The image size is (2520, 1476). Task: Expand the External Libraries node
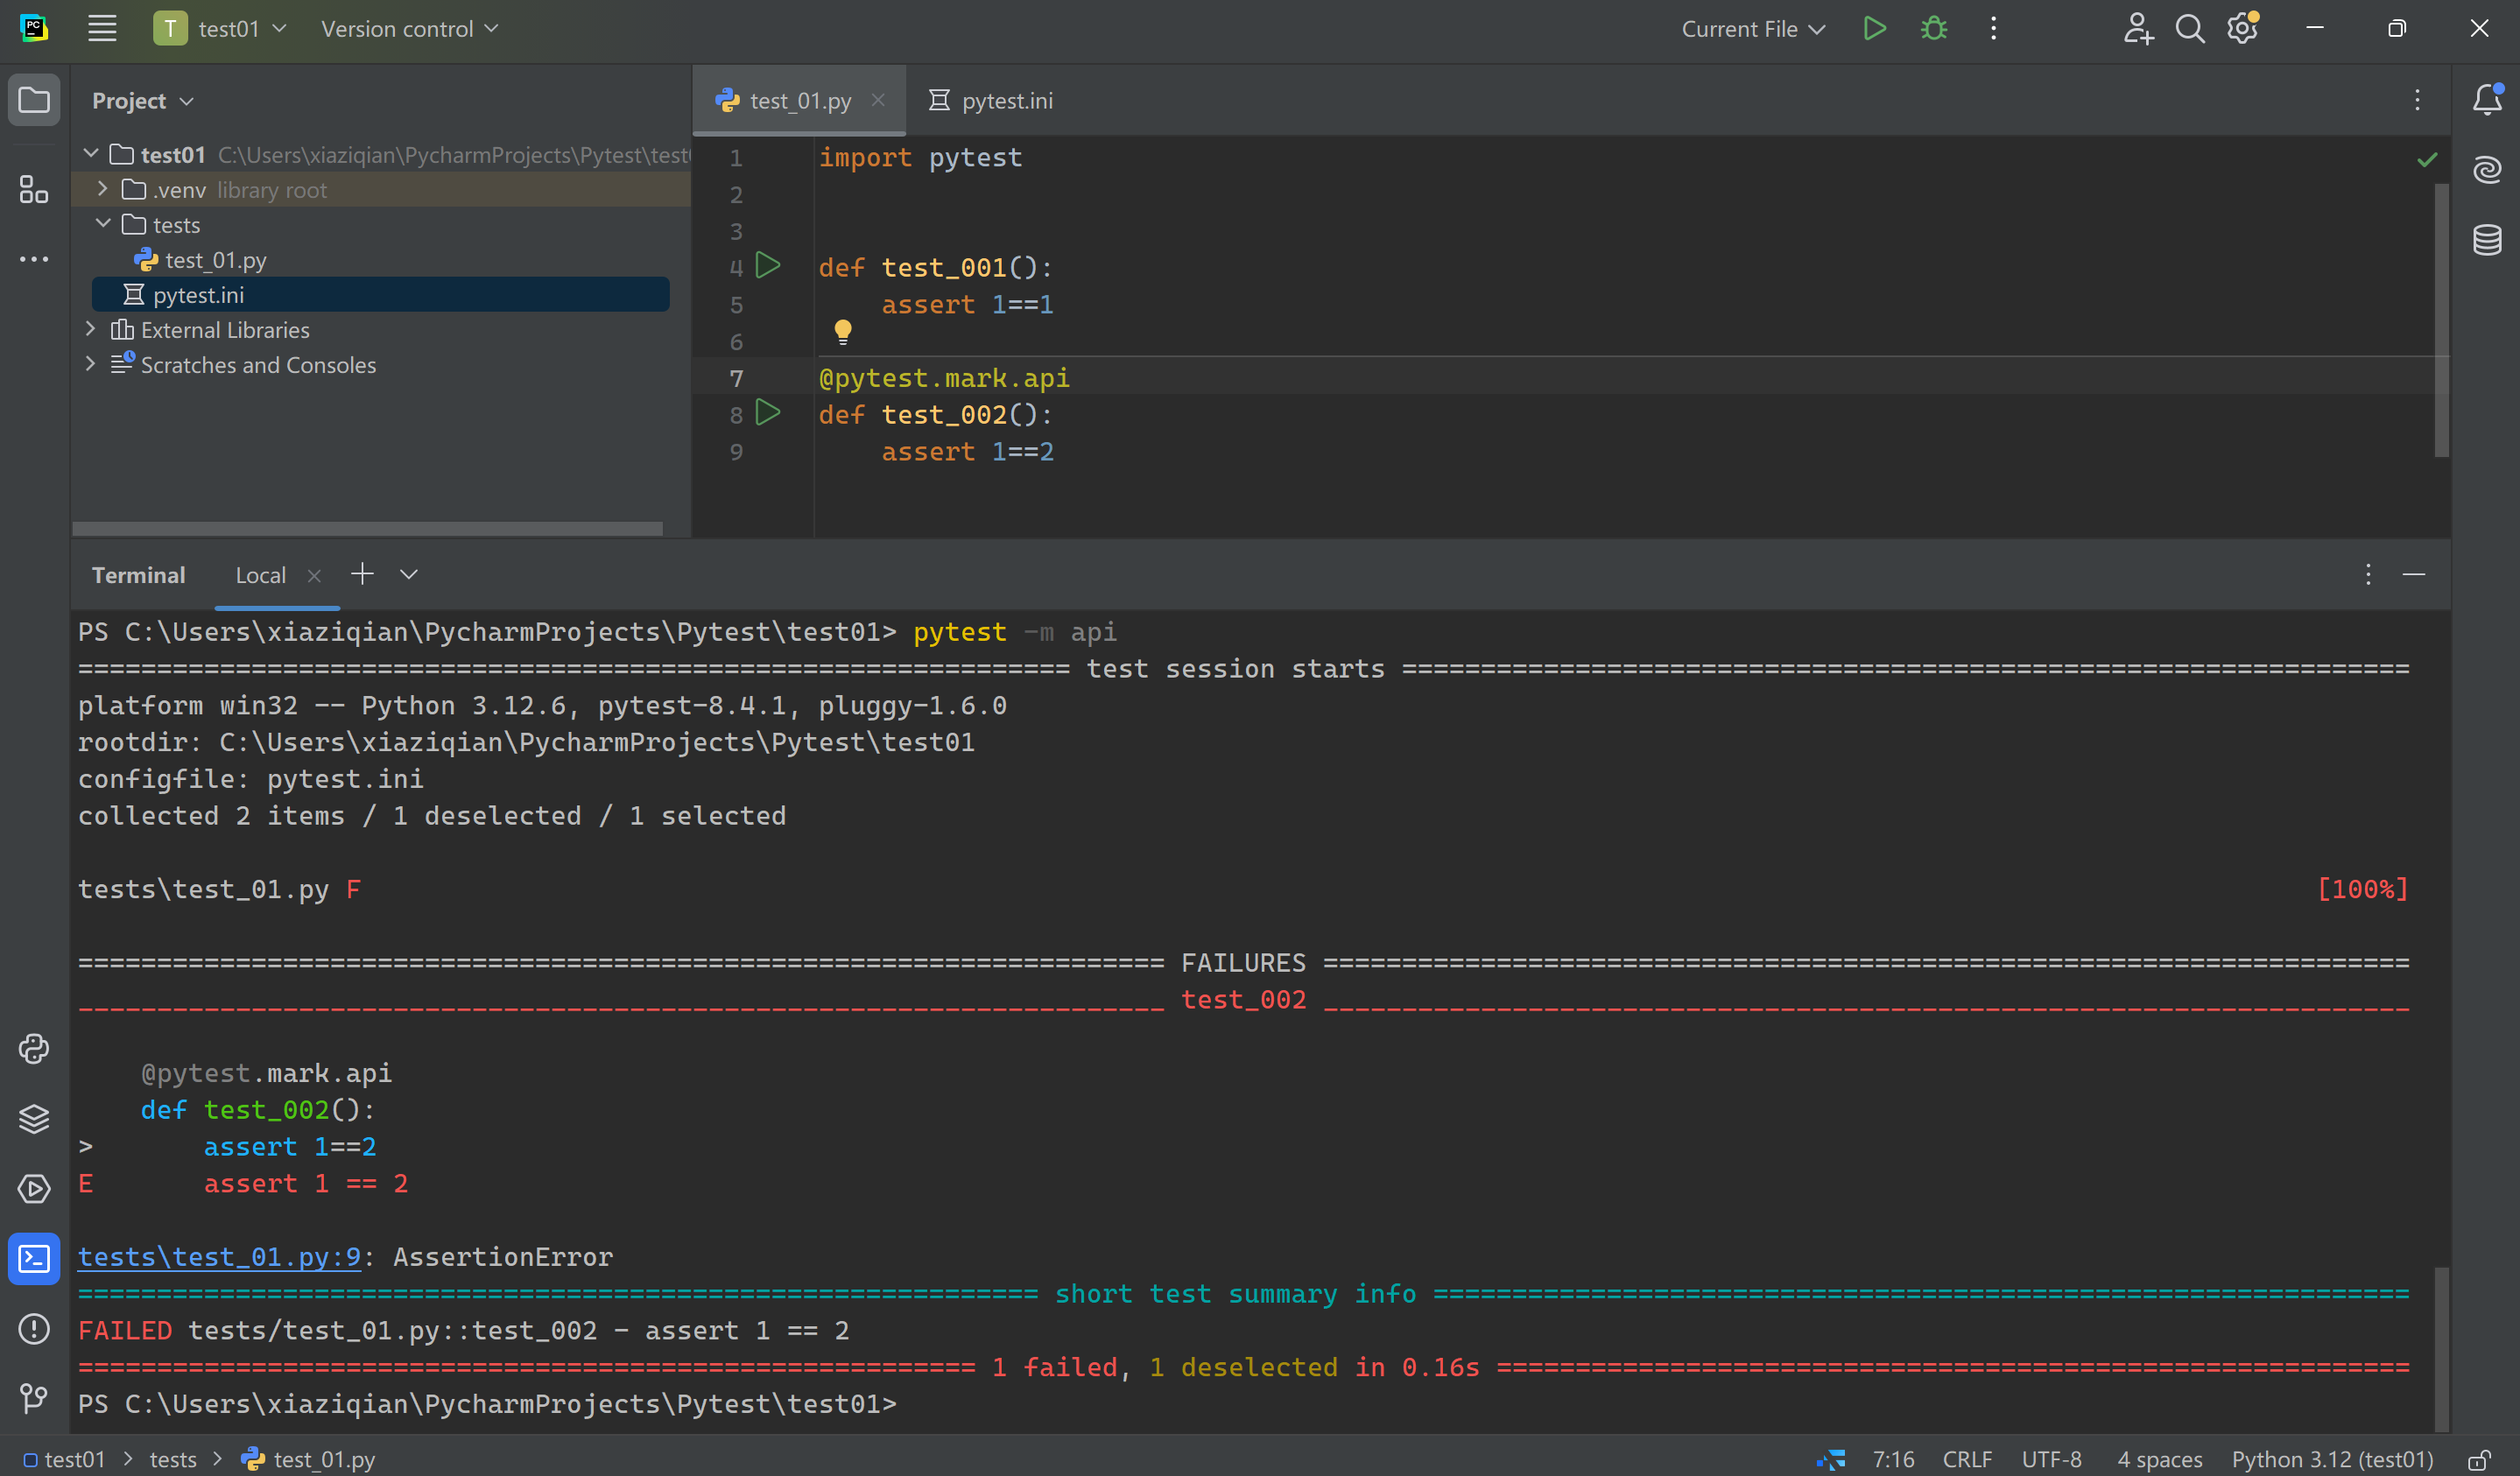pos(90,329)
